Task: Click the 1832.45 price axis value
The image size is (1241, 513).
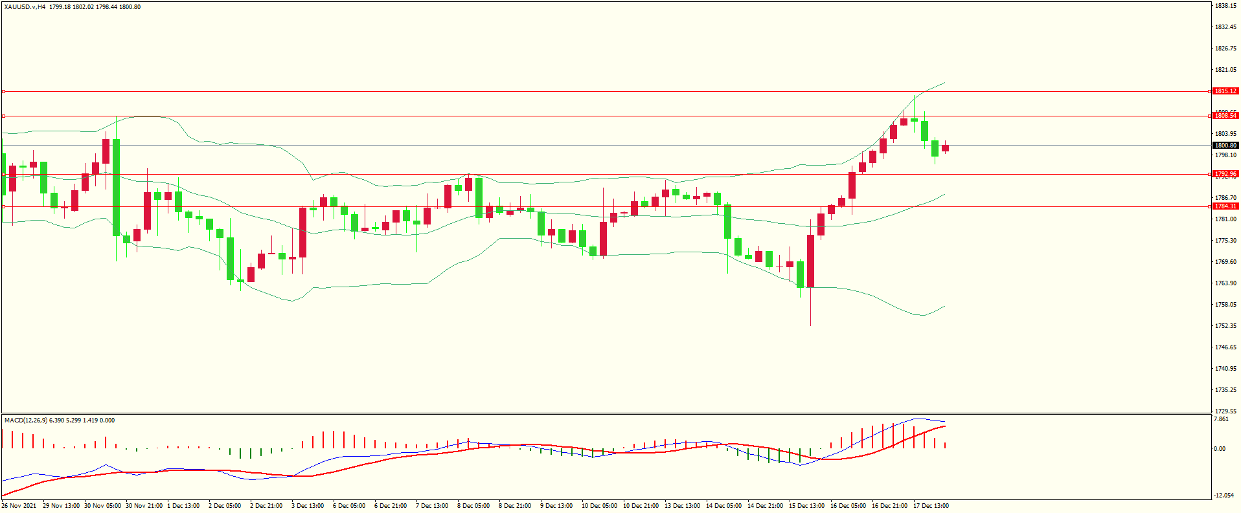Action: (1225, 27)
